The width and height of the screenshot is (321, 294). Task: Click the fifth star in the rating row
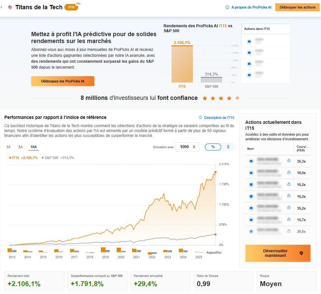point(238,98)
